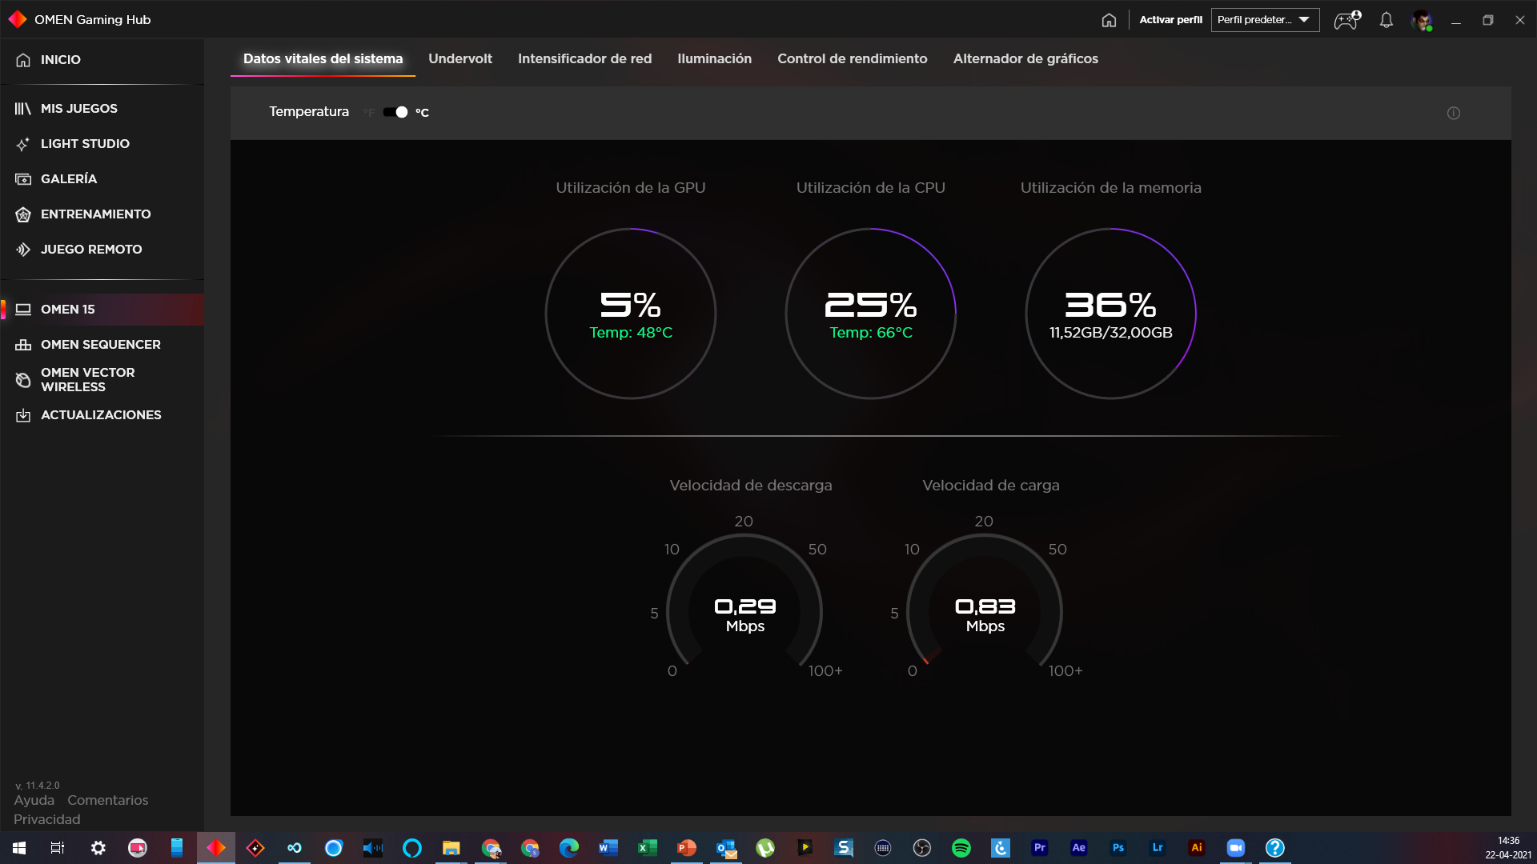The width and height of the screenshot is (1537, 864).
Task: Click the Temp: 66°C CPU text
Action: tap(871, 333)
